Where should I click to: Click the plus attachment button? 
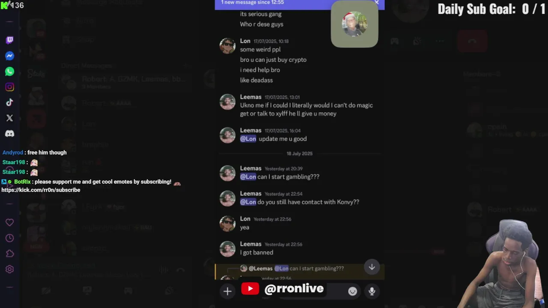(x=227, y=291)
